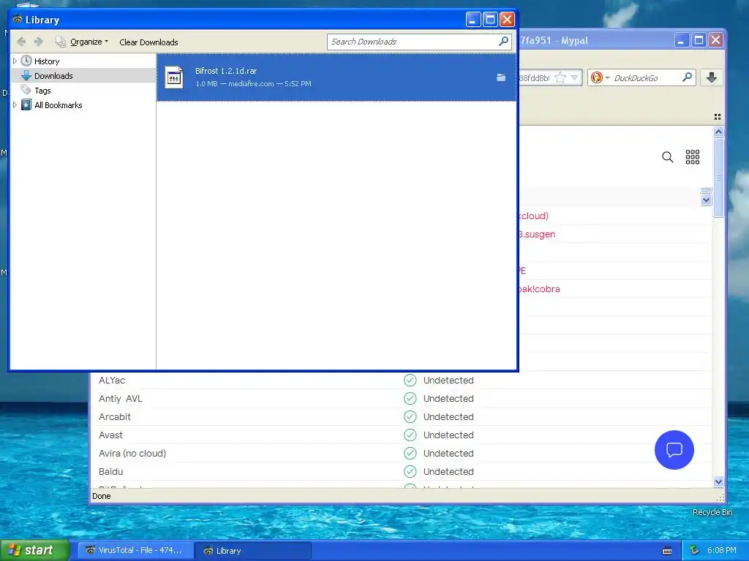Screen dimensions: 749x561
Task: Click the ALYac engine name
Action: 112,380
